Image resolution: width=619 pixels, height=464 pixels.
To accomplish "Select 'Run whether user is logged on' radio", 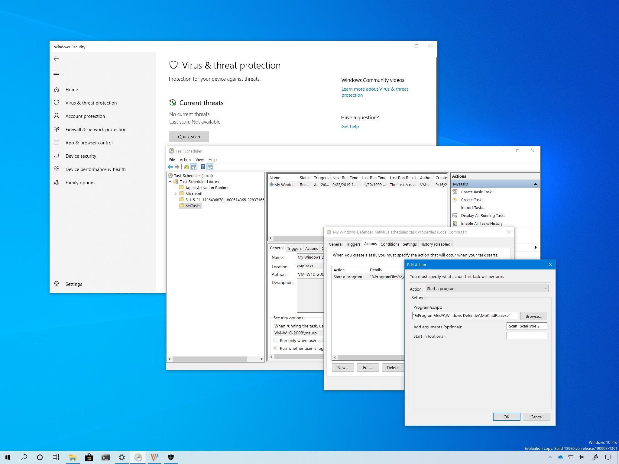I will point(275,348).
